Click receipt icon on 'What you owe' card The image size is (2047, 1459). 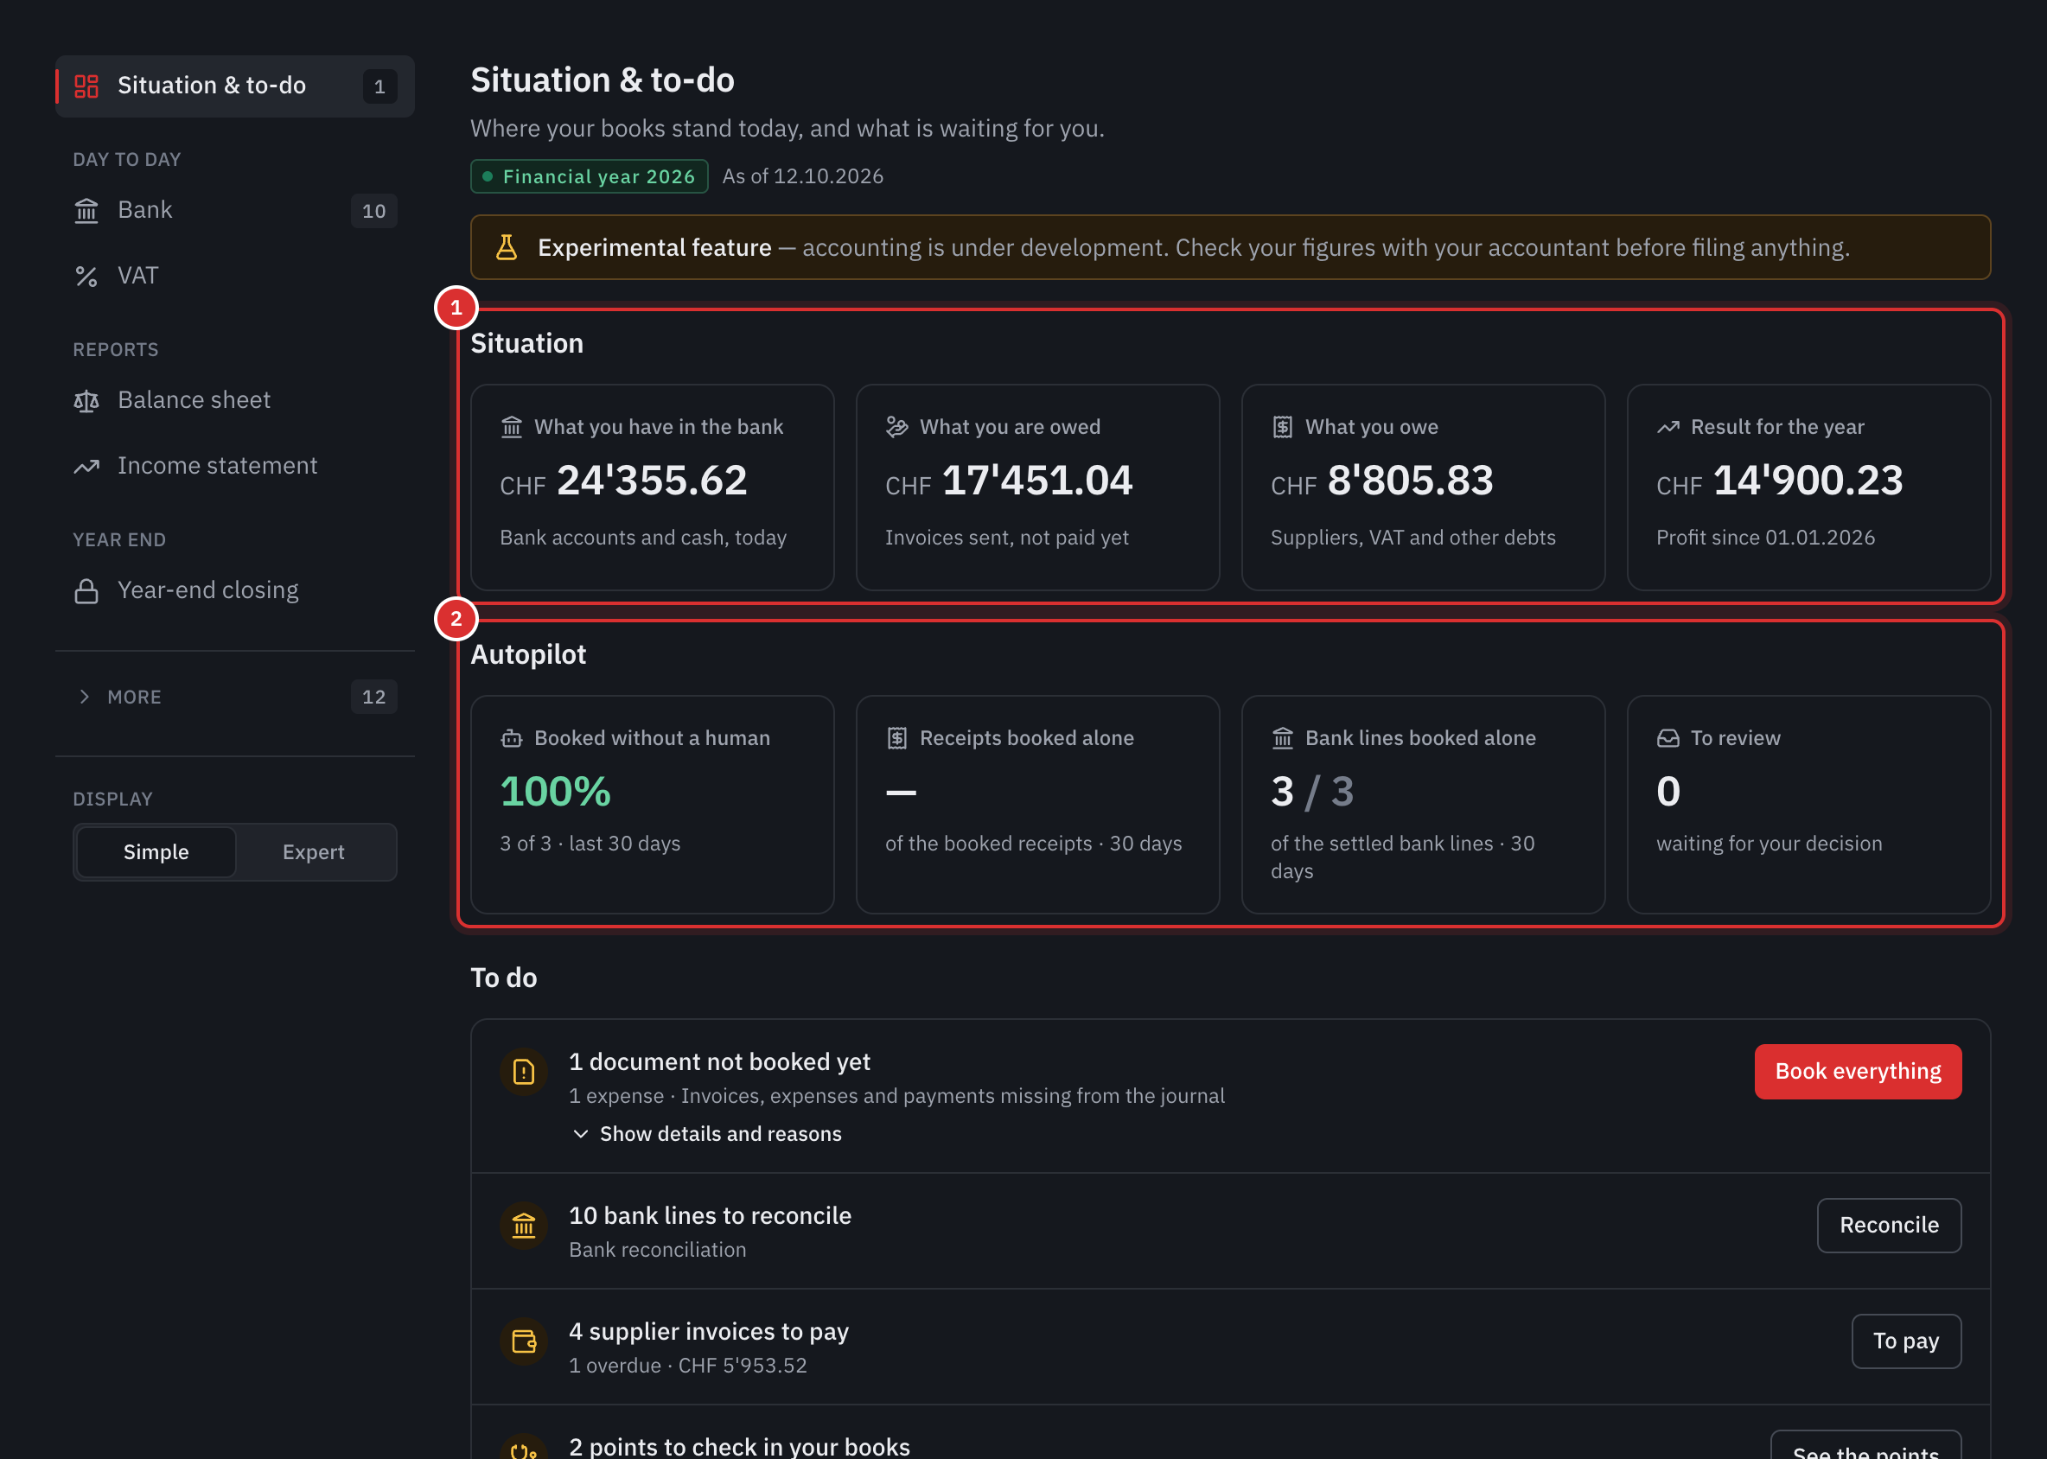coord(1282,427)
